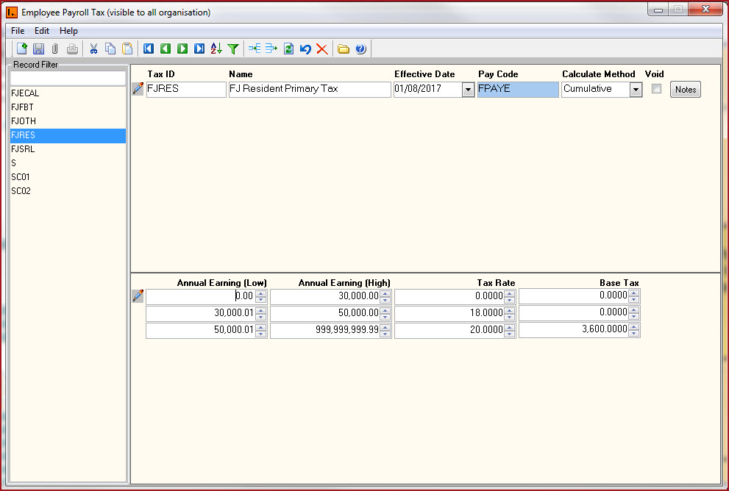Click the A-Z sort icon

216,49
